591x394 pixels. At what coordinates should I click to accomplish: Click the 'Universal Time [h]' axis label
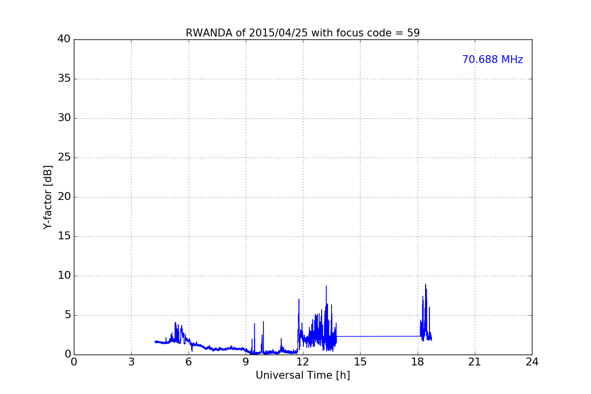tap(303, 375)
